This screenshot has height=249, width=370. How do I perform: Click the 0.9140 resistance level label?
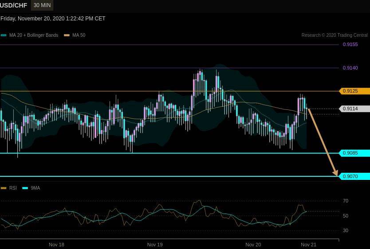pyautogui.click(x=350, y=68)
